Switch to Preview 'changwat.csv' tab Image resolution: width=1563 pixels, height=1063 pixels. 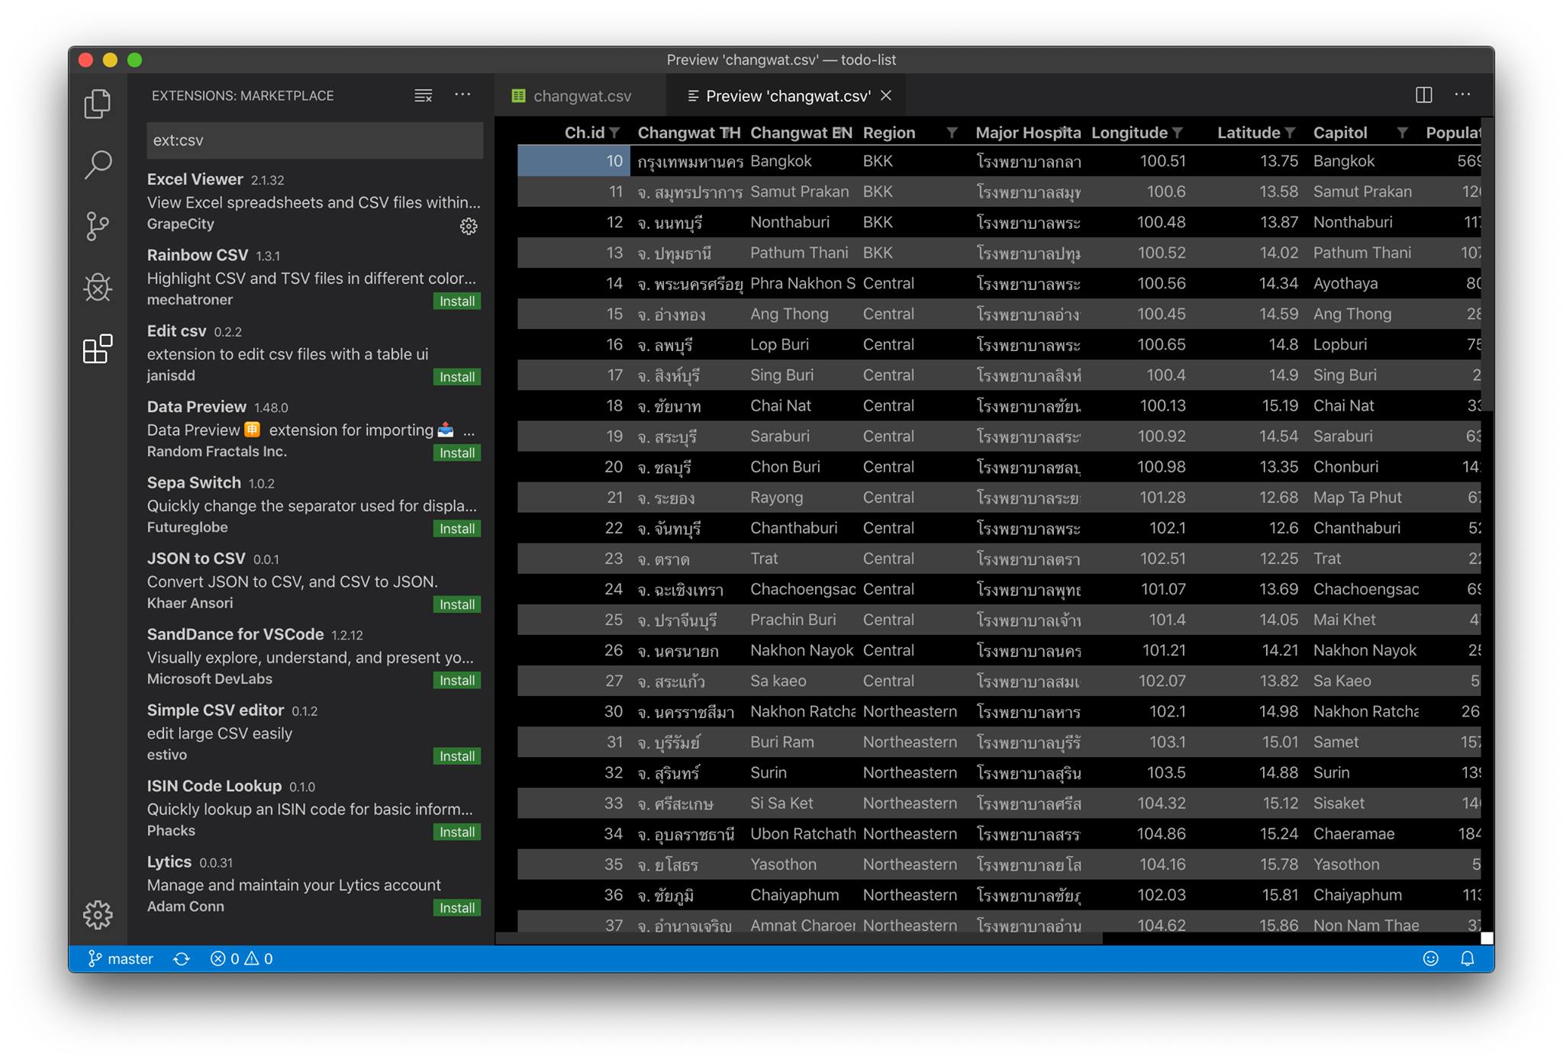coord(787,96)
